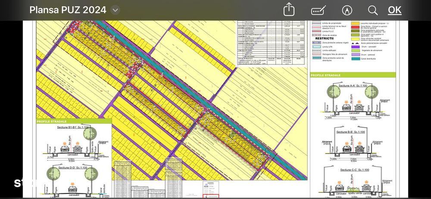Click the Drum - pietonal legend label
The image size is (431, 199).
[x=368, y=55]
